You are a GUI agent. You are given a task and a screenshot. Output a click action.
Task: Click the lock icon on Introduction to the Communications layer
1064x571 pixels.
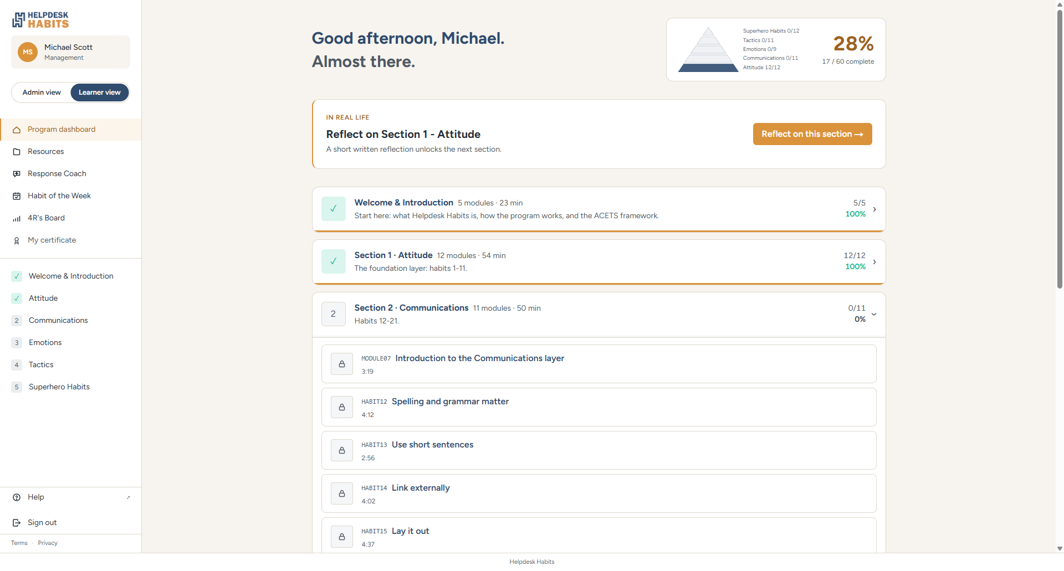(x=342, y=364)
